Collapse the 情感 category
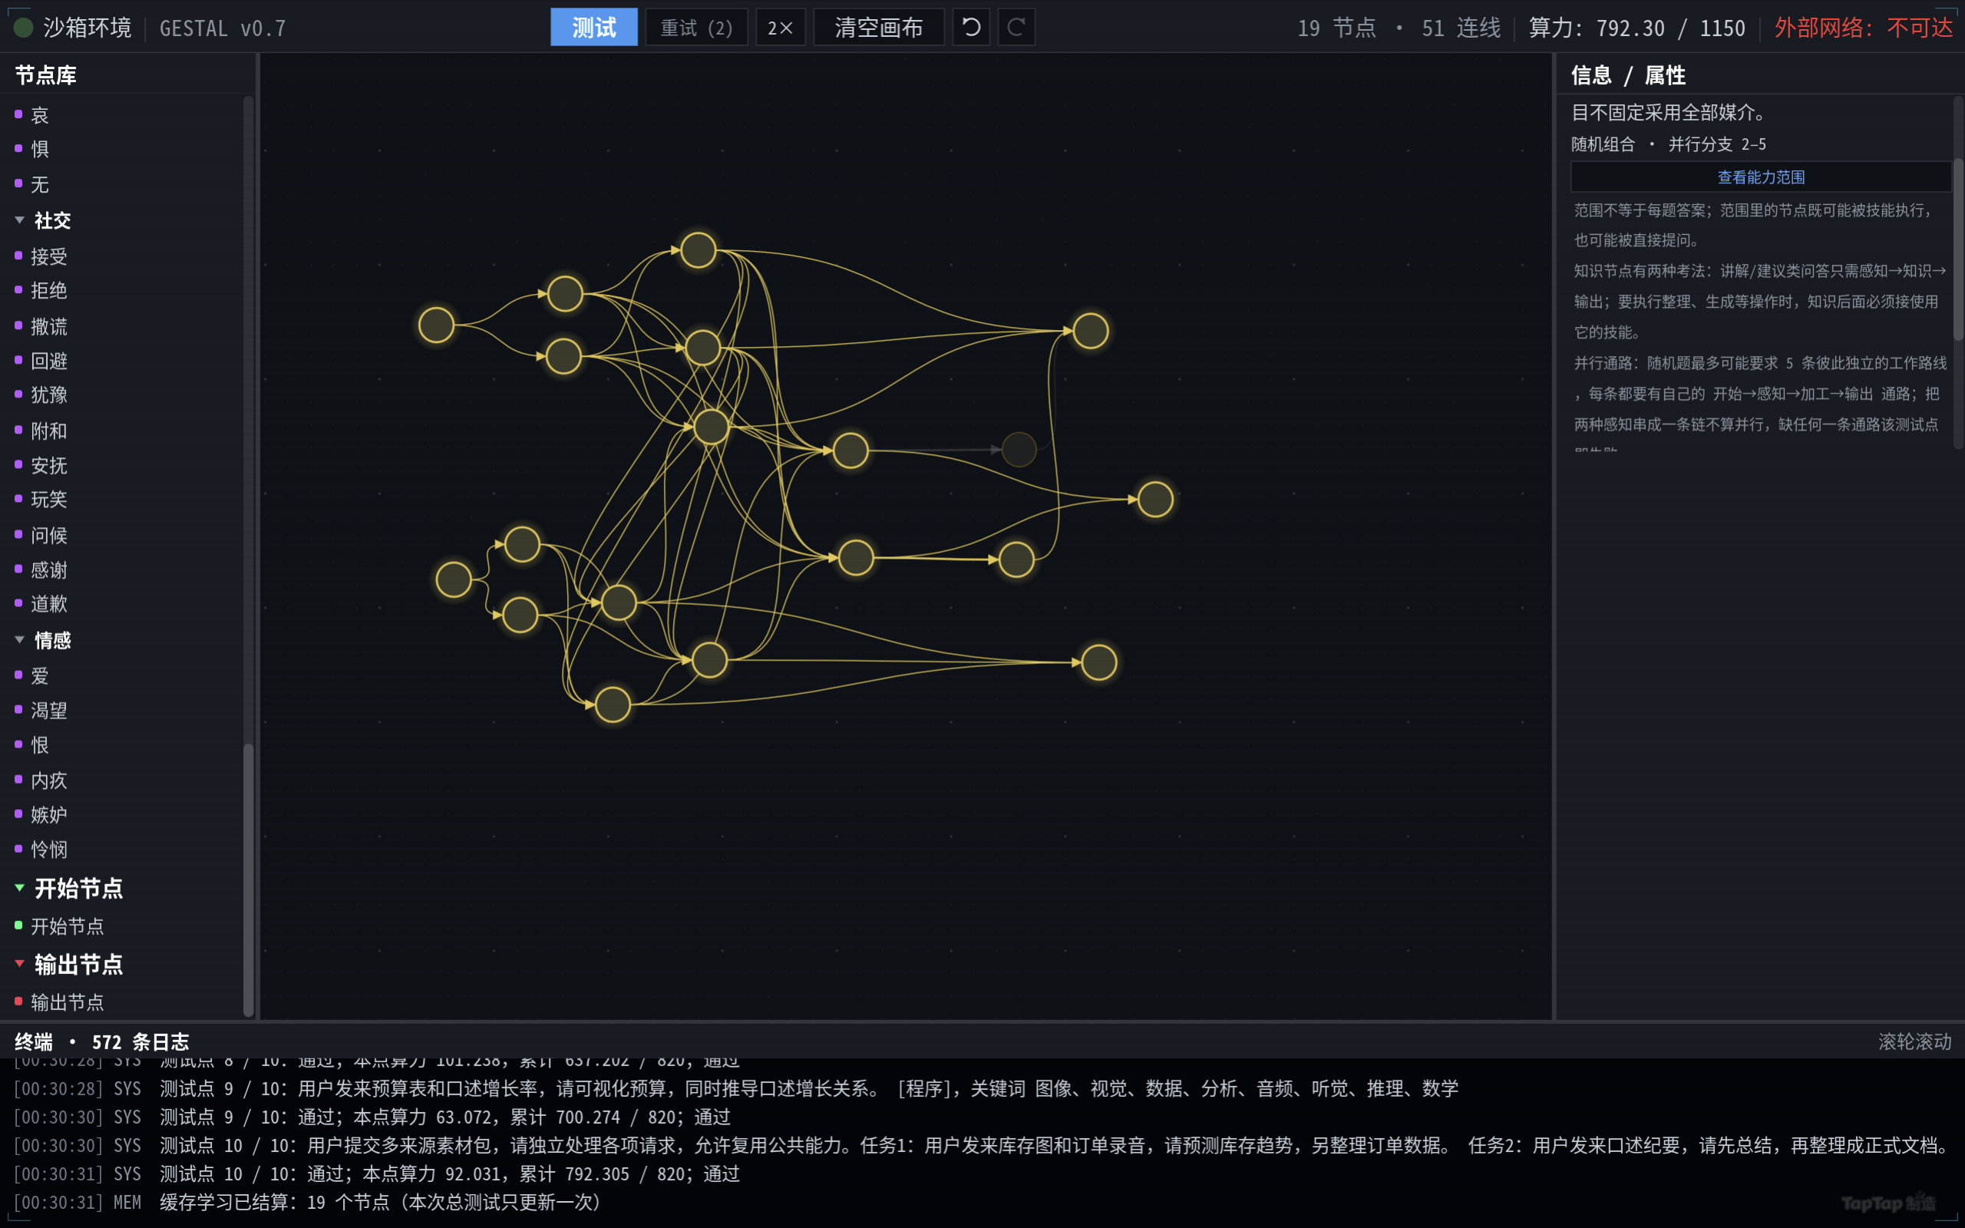The width and height of the screenshot is (1965, 1228). tap(44, 640)
